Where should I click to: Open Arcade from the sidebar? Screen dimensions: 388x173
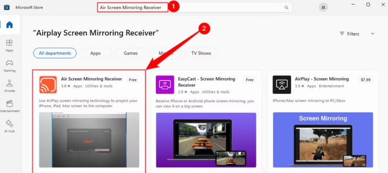click(9, 86)
